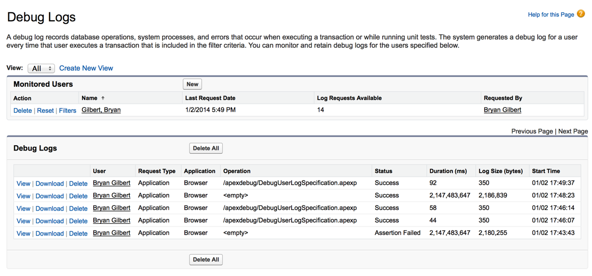Open Bryan Gilbert user link in 17:43:43 row

[x=112, y=233]
